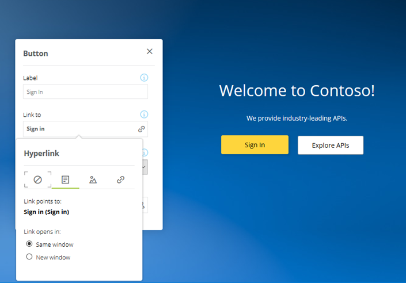Viewport: 406px width, 283px height.
Task: Click 'Sign in (Sign in)' link target text
Action: (x=46, y=212)
